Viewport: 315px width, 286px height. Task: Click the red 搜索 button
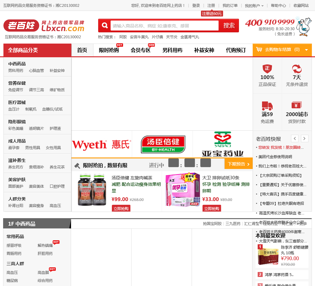(229, 26)
